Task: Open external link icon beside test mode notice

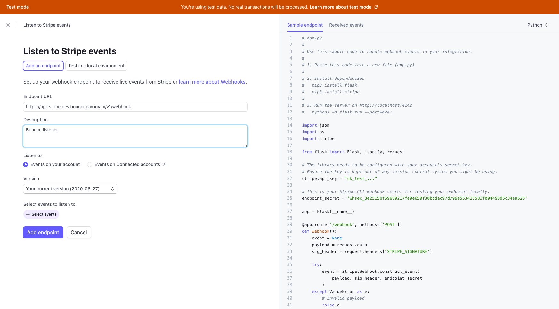Action: point(376,7)
